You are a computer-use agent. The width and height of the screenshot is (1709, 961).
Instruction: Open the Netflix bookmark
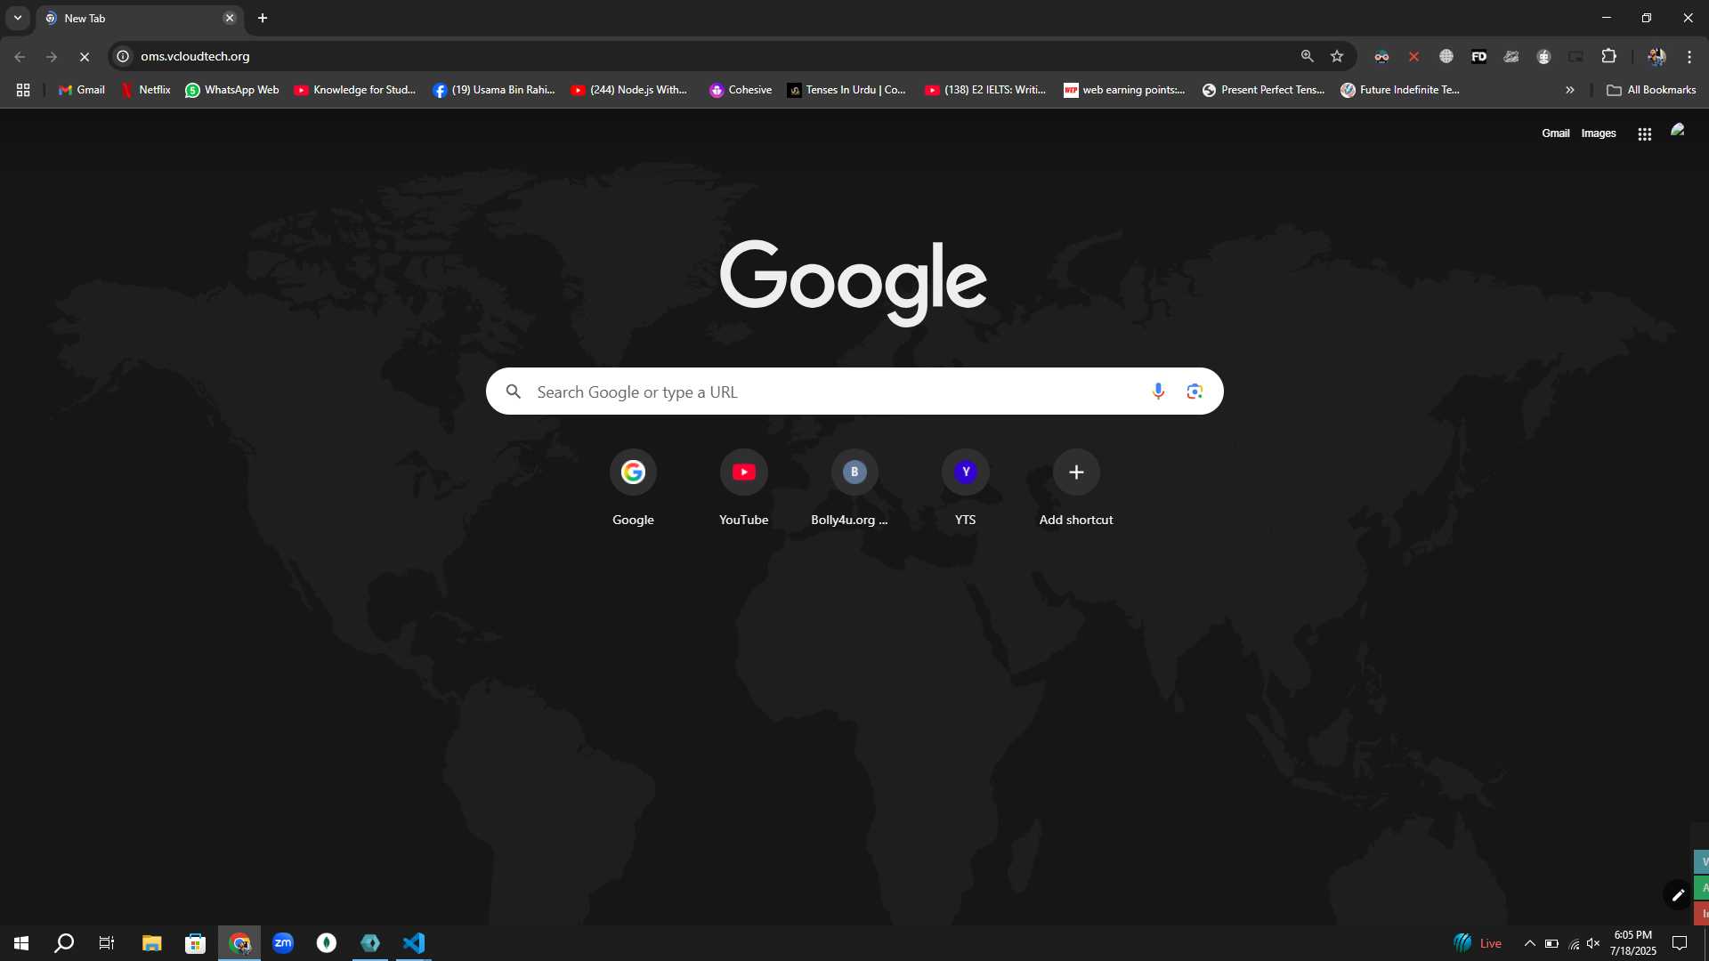[145, 90]
